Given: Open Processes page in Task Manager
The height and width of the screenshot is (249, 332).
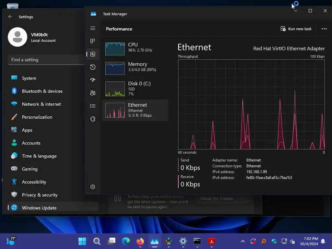Looking at the screenshot, I should [93, 41].
